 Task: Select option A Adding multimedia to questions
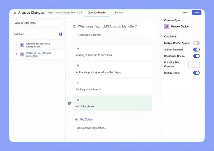point(112,52)
